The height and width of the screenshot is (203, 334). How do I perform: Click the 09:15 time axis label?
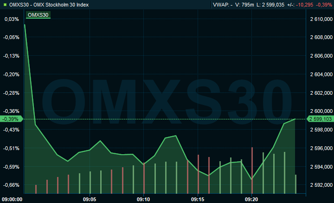198,200
